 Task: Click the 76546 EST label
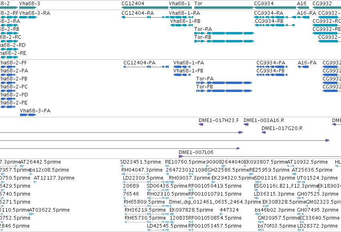(131, 194)
